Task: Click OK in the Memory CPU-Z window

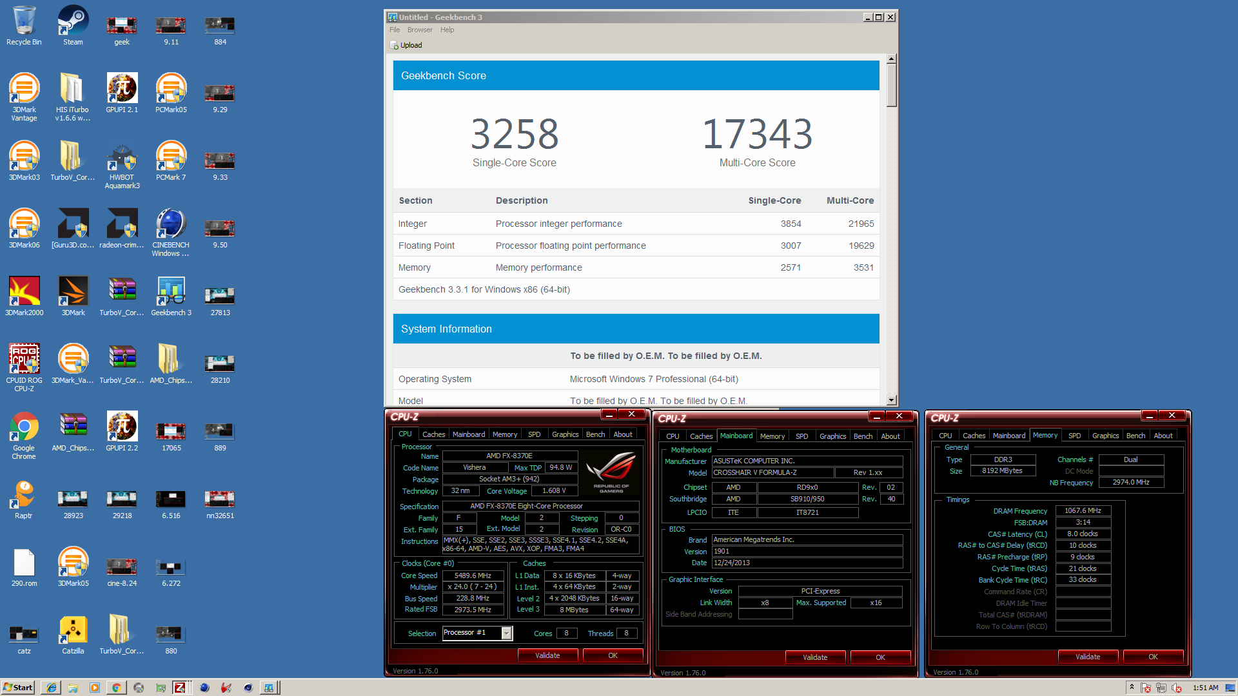Action: [1153, 657]
